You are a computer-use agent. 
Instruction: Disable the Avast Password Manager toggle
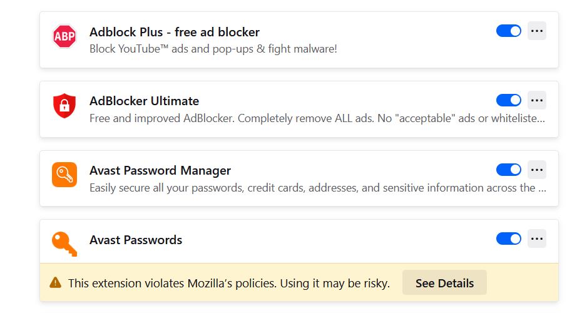509,170
